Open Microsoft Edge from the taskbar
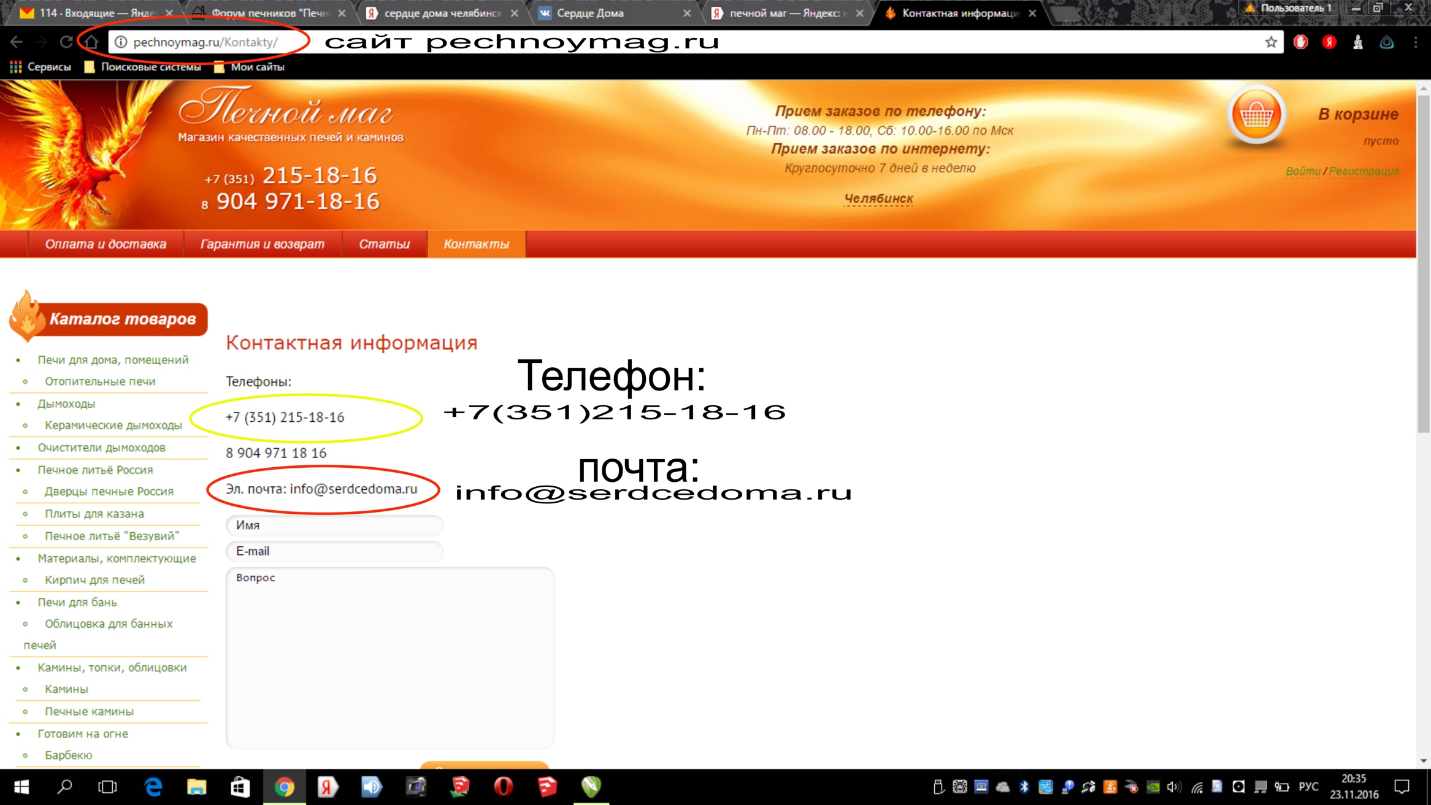 153,787
